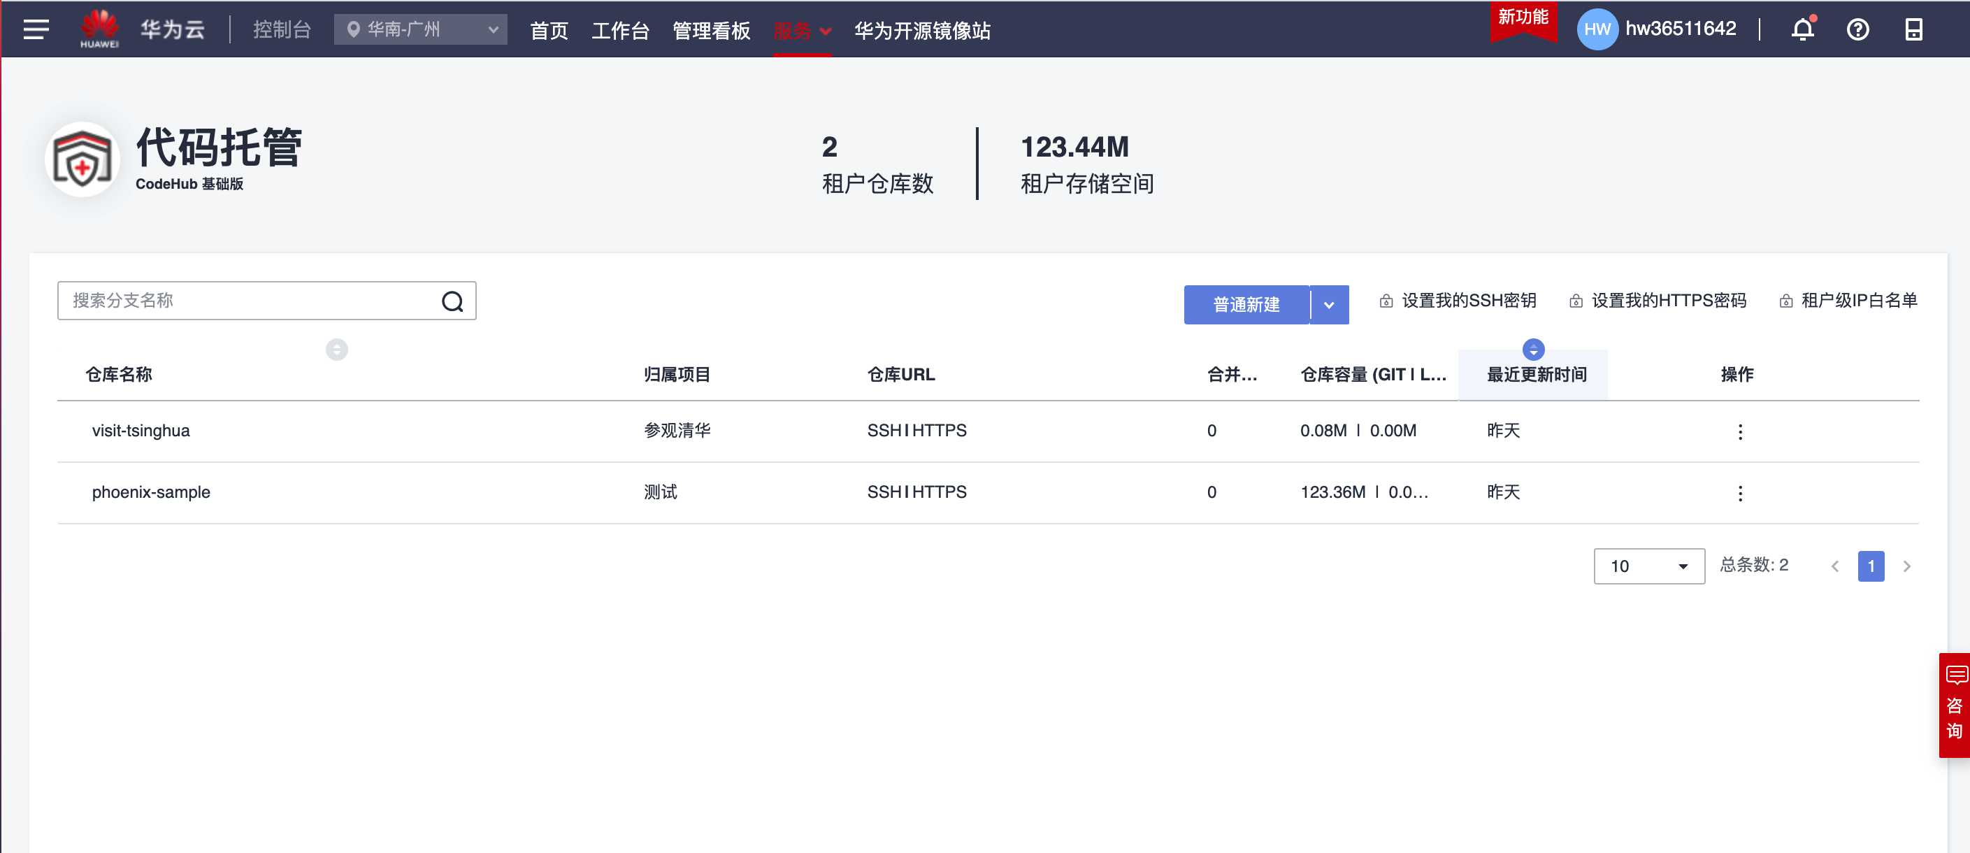Screen dimensions: 1970x853
Task: Click SSH|HTTPS URL for visit-tsinghua
Action: pos(916,431)
